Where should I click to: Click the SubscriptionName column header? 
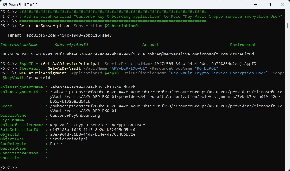[19, 45]
